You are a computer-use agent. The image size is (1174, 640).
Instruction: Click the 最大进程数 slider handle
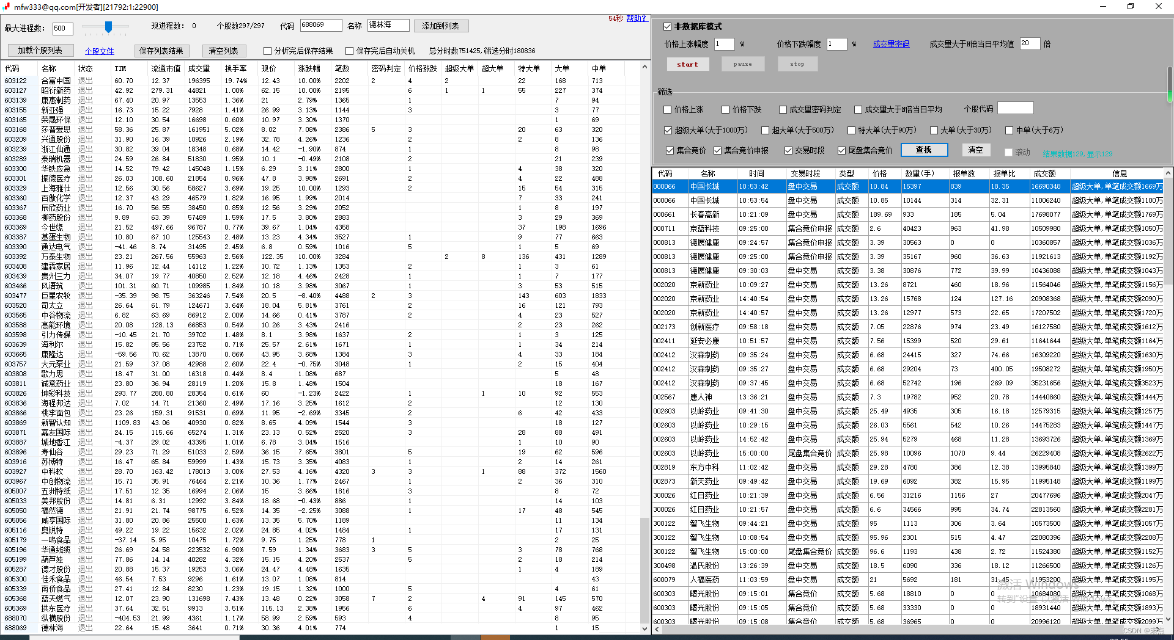click(108, 26)
